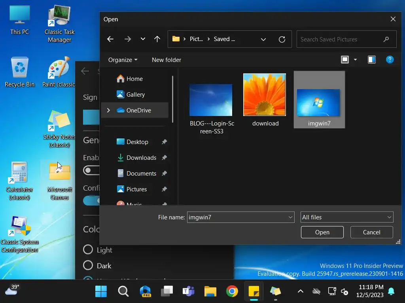Open Paint (classic) desktop shortcut

coord(59,72)
